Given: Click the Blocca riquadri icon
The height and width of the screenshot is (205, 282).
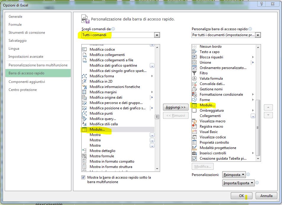Looking at the screenshot, I should coord(194,57).
